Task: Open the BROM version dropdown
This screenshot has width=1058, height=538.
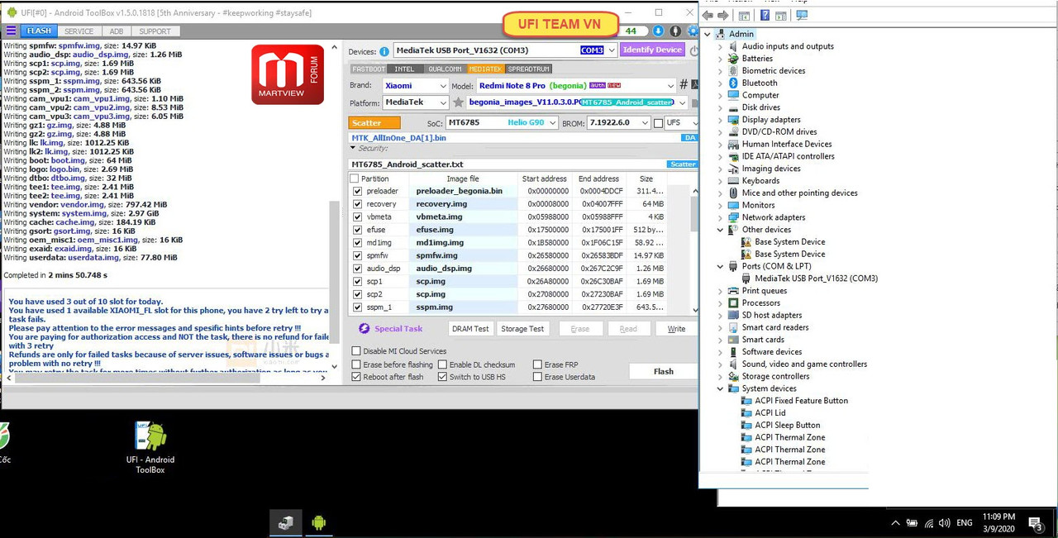Action: 646,123
